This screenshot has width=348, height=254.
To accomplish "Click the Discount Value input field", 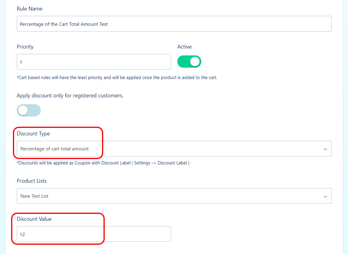I will pos(94,234).
